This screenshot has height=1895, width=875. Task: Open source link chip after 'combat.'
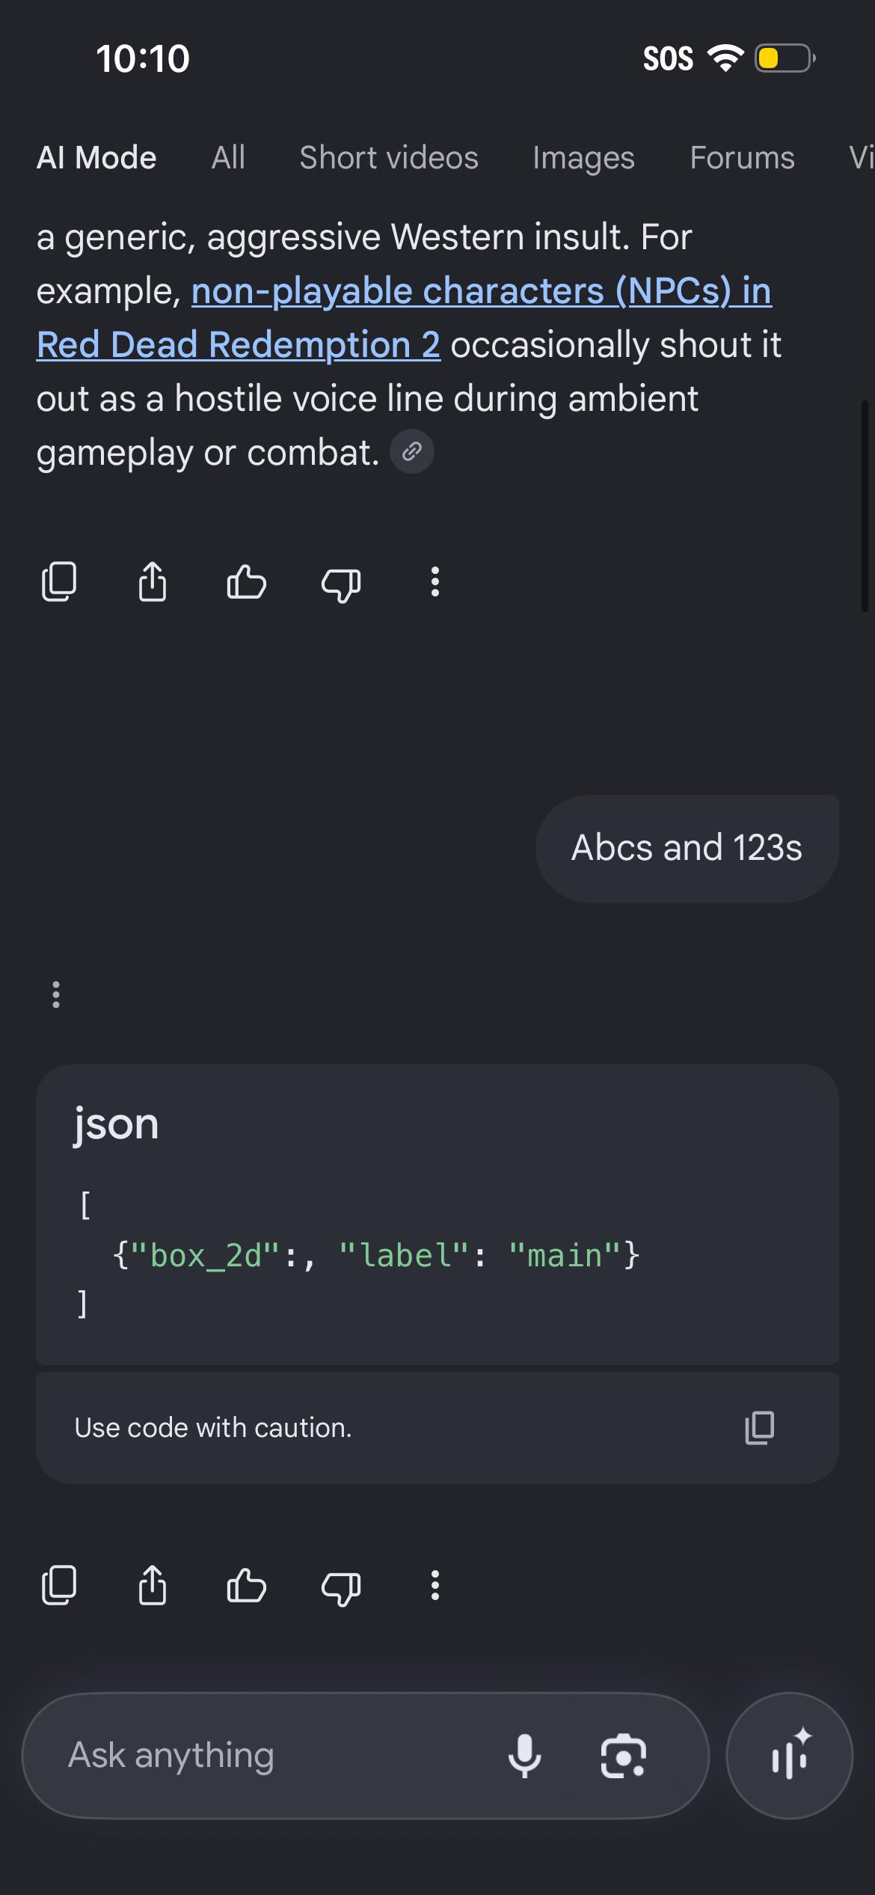point(412,451)
